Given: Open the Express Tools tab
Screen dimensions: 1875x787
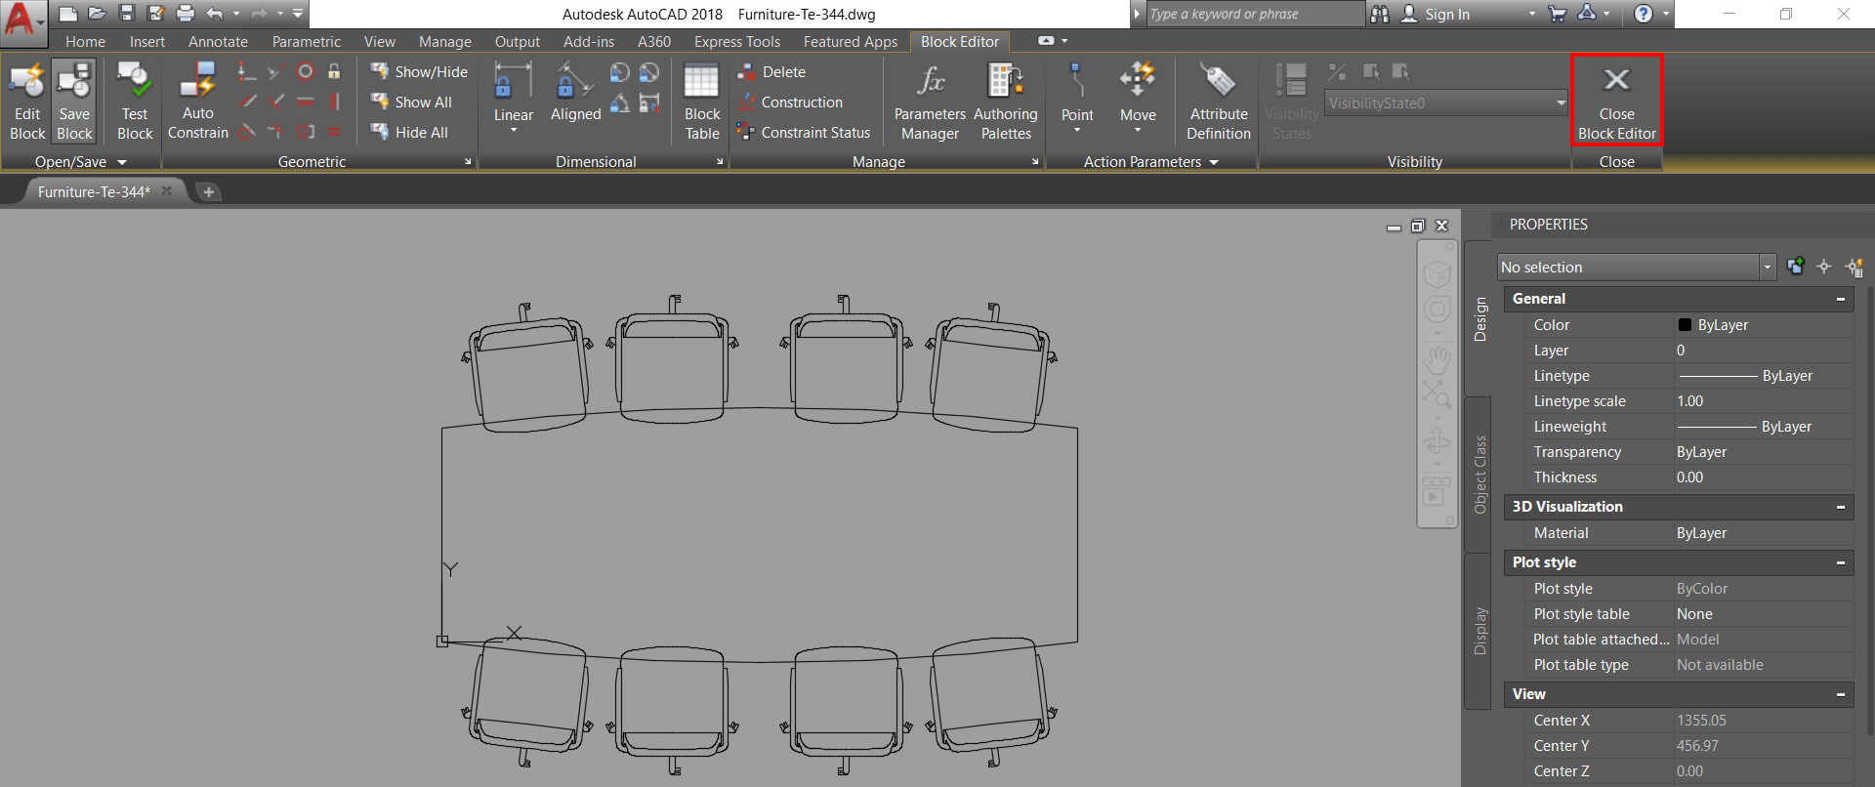Looking at the screenshot, I should pos(737,42).
